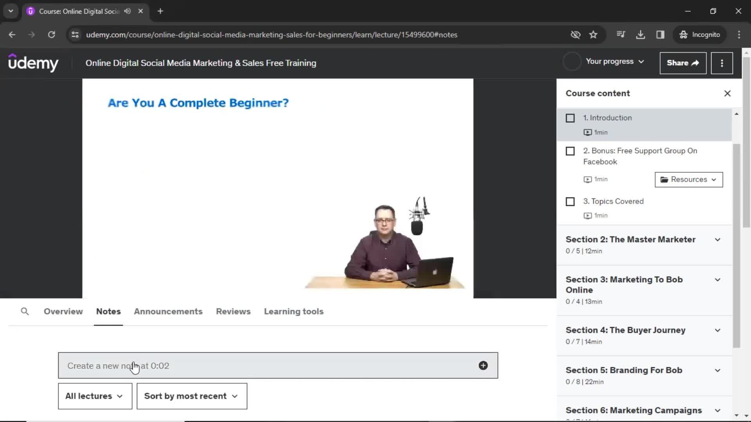Click the bookmark/star icon in address bar
The width and height of the screenshot is (751, 422).
pos(594,34)
